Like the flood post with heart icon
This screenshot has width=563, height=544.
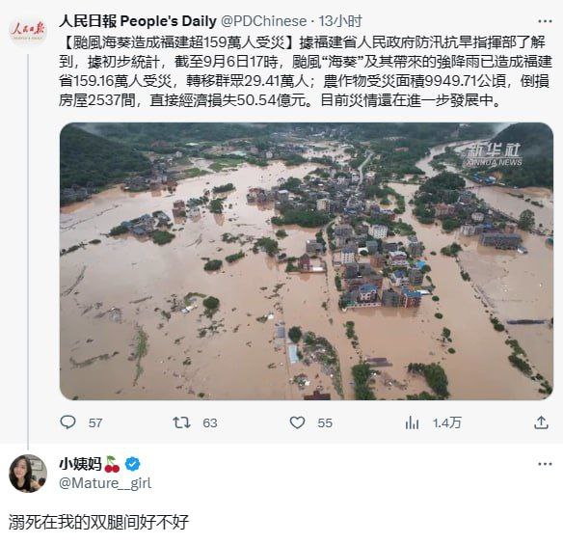click(297, 422)
